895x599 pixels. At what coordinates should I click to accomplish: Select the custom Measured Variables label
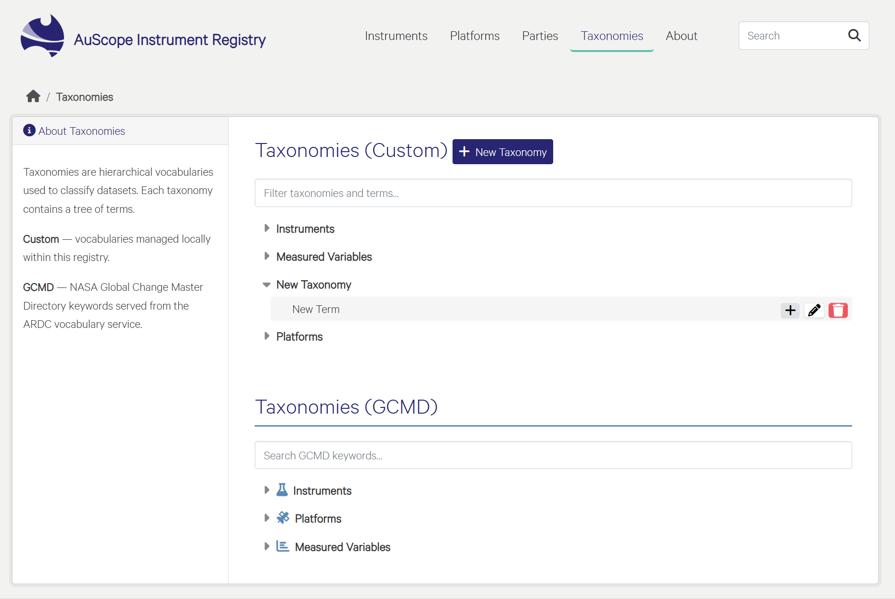(x=324, y=257)
